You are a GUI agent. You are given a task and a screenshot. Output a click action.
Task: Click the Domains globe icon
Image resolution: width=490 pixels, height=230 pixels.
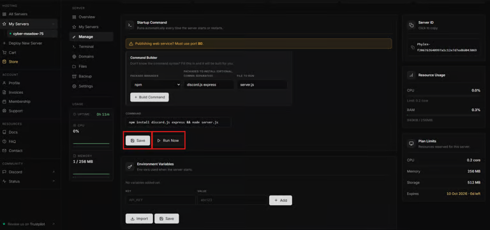(74, 57)
